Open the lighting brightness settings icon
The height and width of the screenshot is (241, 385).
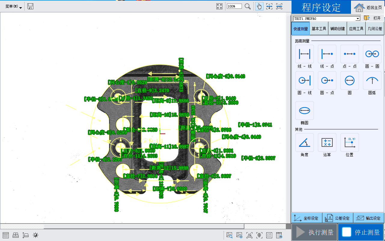(x=35, y=235)
